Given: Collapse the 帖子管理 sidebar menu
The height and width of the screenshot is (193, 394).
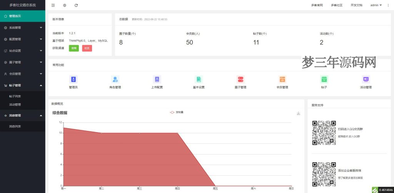Looking at the screenshot, I should tap(23, 86).
